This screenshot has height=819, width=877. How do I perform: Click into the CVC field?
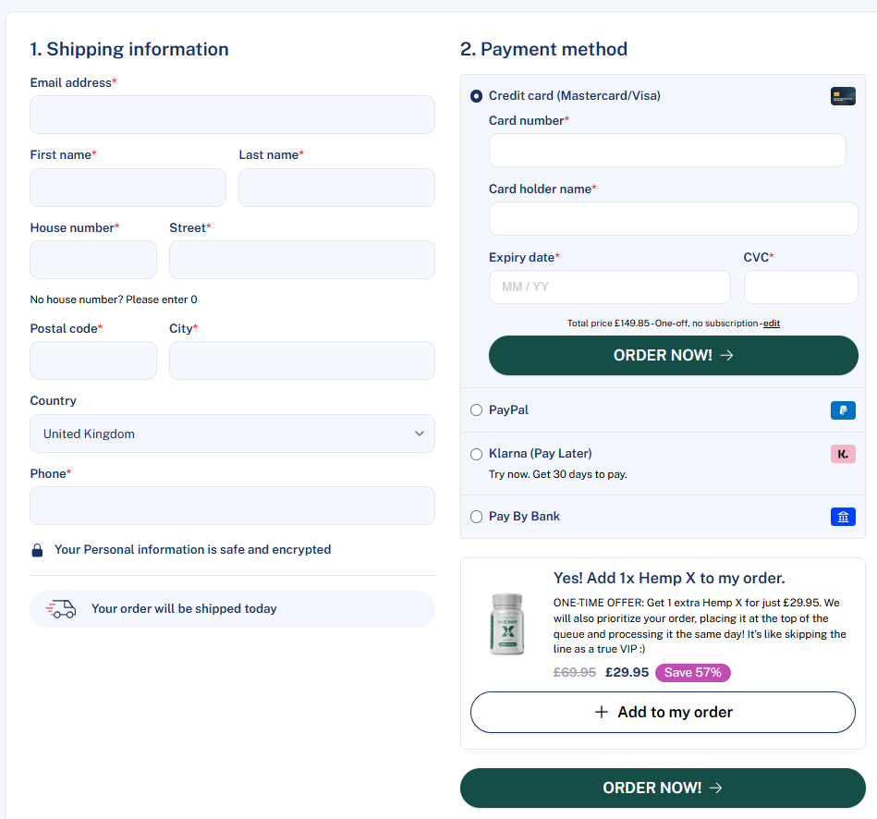click(x=800, y=287)
